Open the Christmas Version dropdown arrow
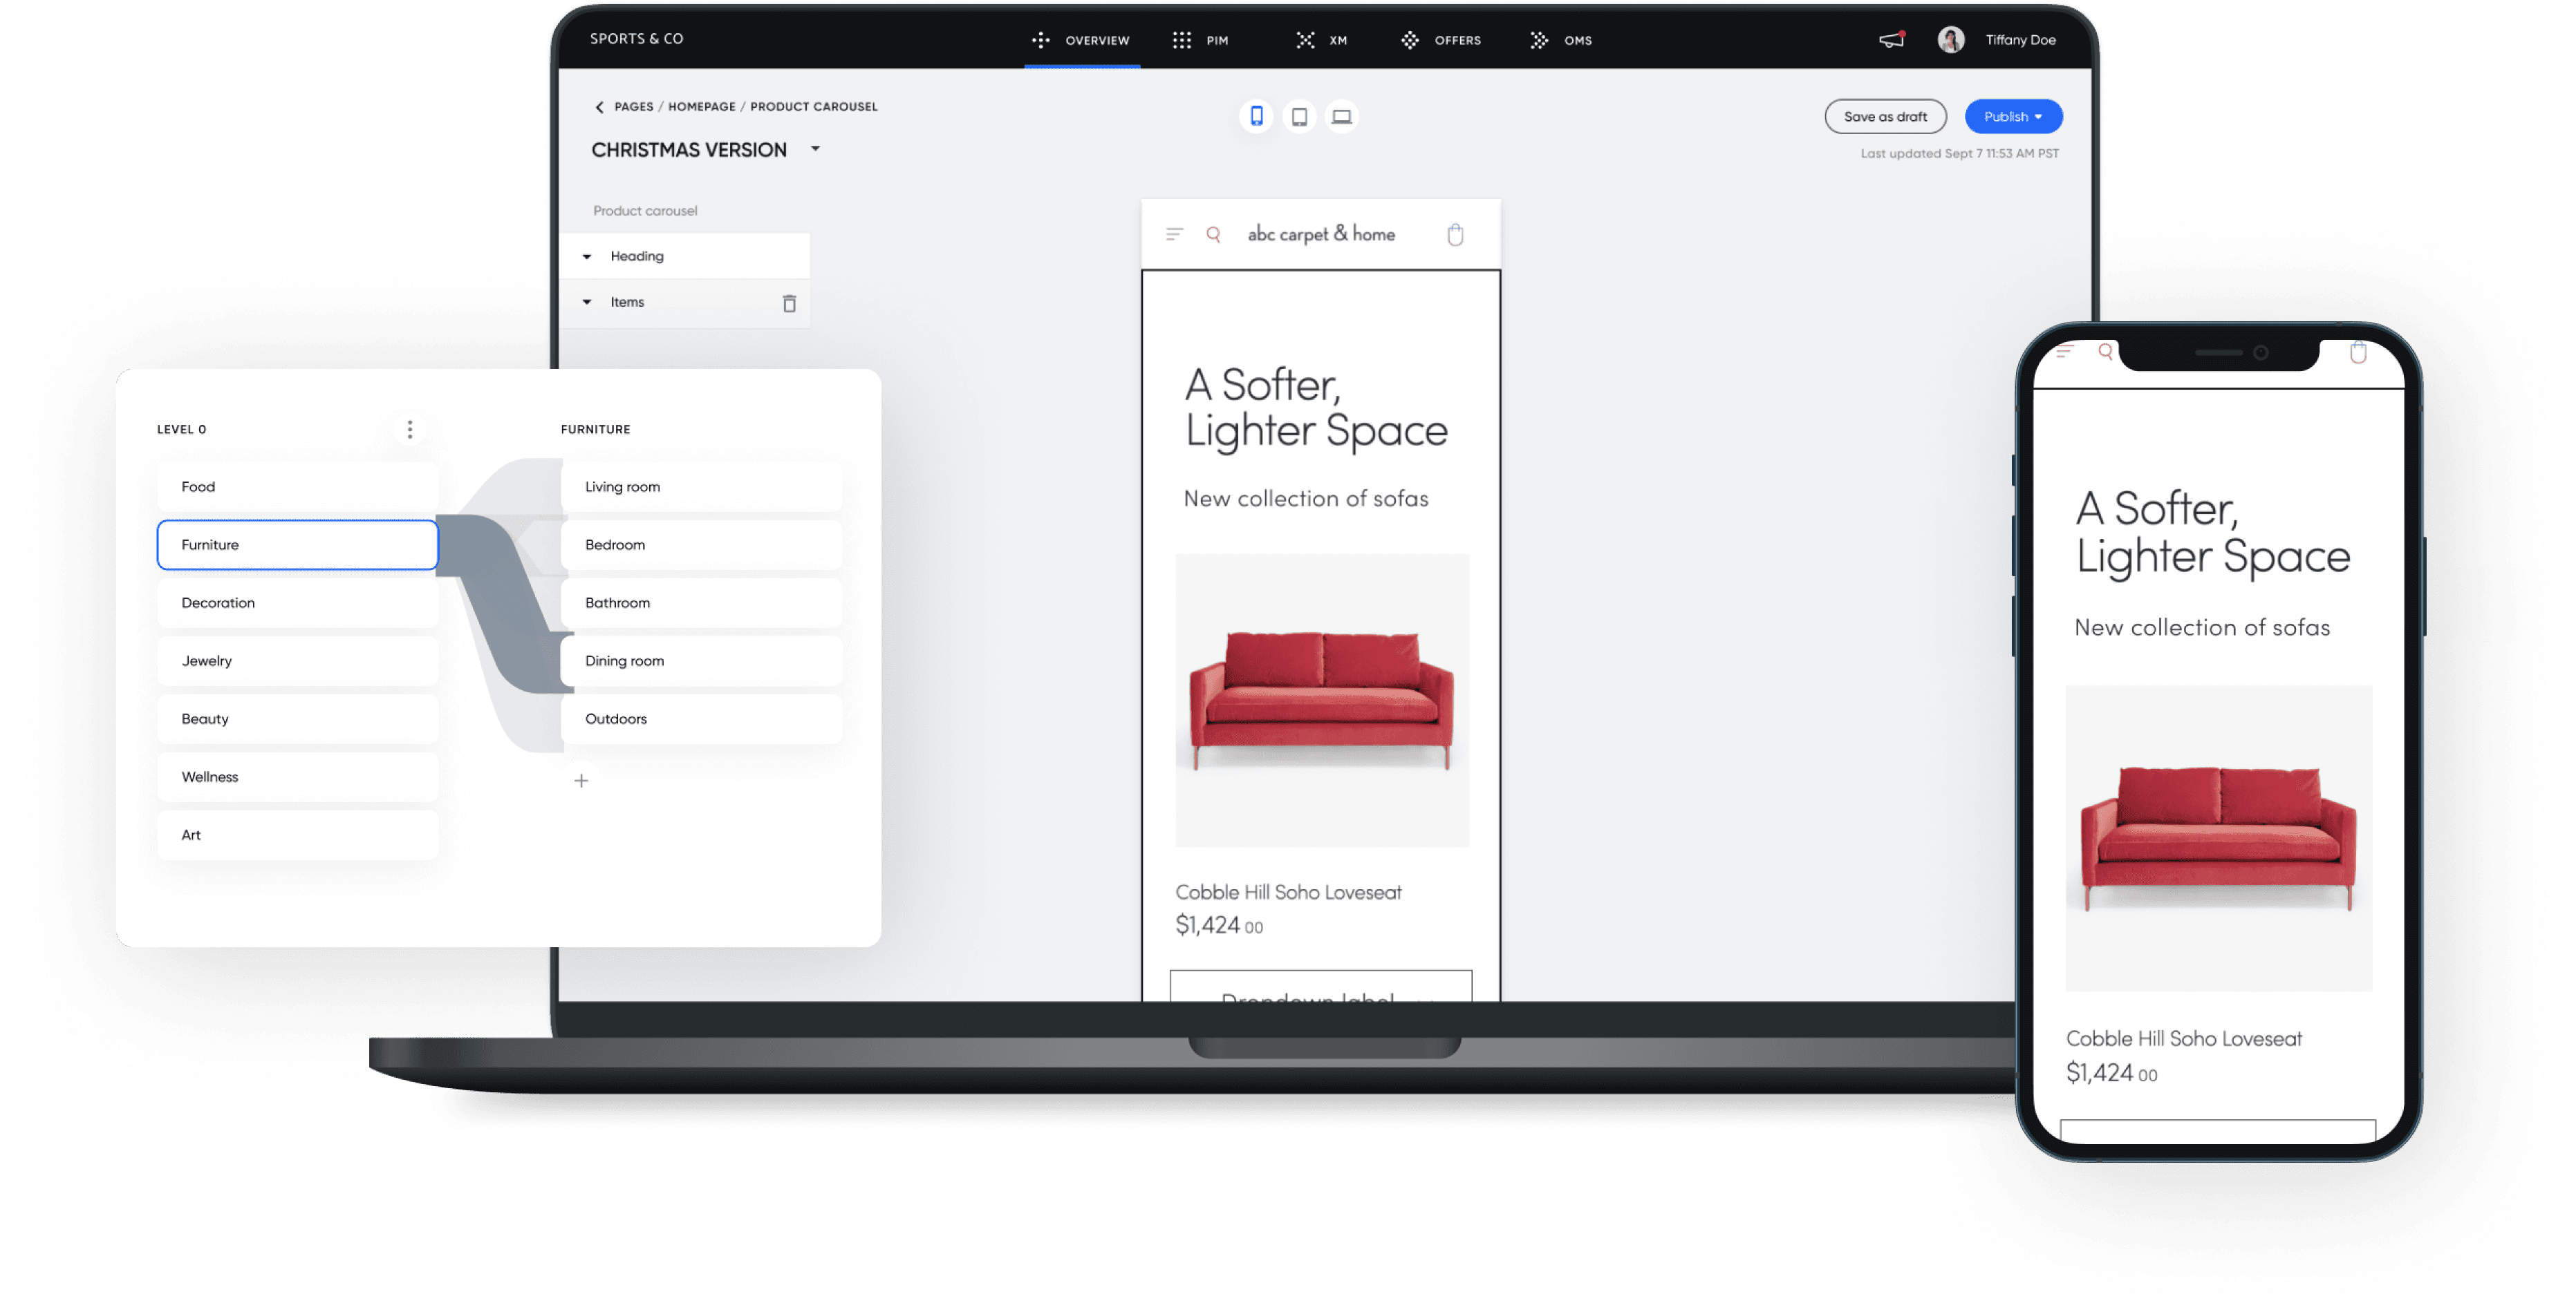This screenshot has height=1312, width=2576. click(815, 149)
